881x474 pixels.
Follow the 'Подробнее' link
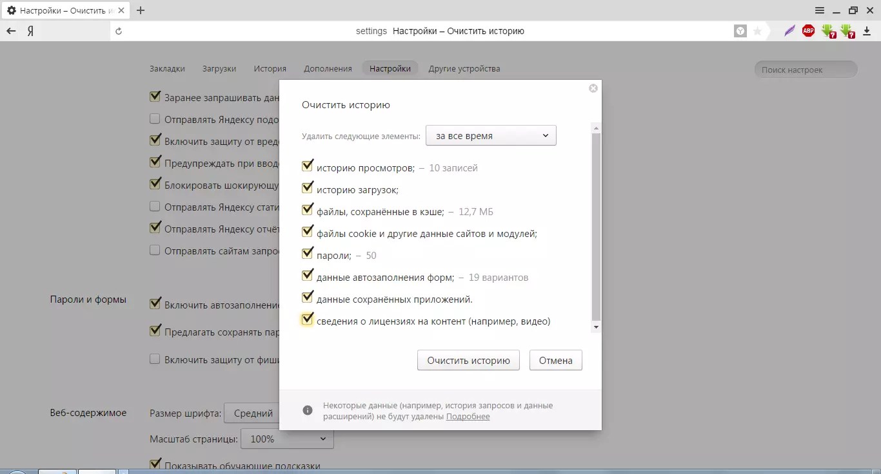click(468, 417)
